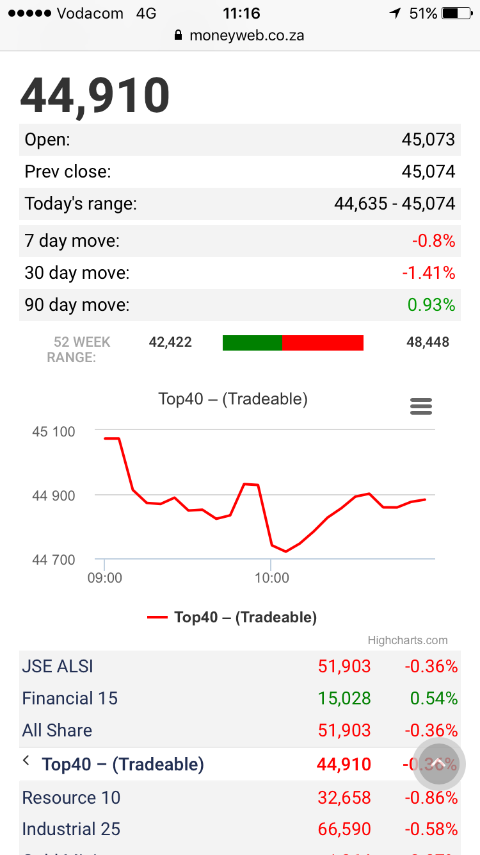Collapse the selected Top40 – (Tradeable) row
This screenshot has height=855, width=480.
(x=240, y=764)
